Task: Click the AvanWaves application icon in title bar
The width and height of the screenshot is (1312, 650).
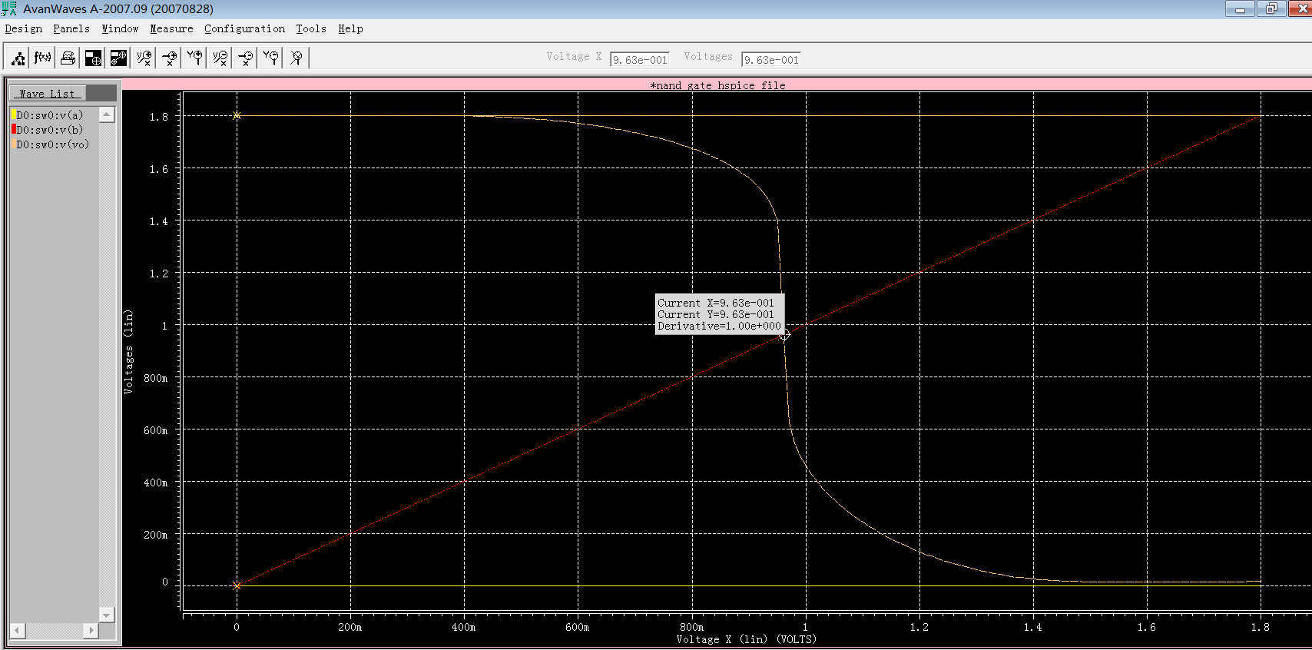Action: (x=9, y=8)
